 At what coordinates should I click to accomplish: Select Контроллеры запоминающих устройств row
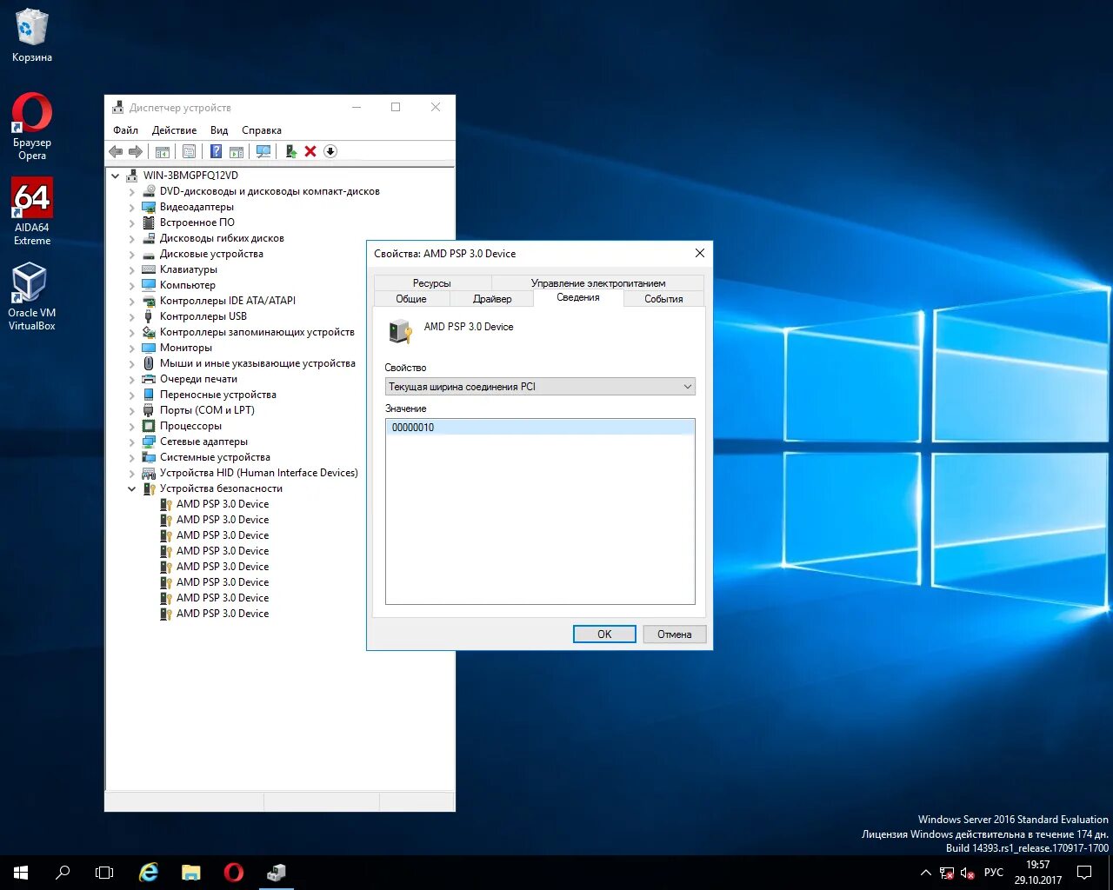point(257,332)
